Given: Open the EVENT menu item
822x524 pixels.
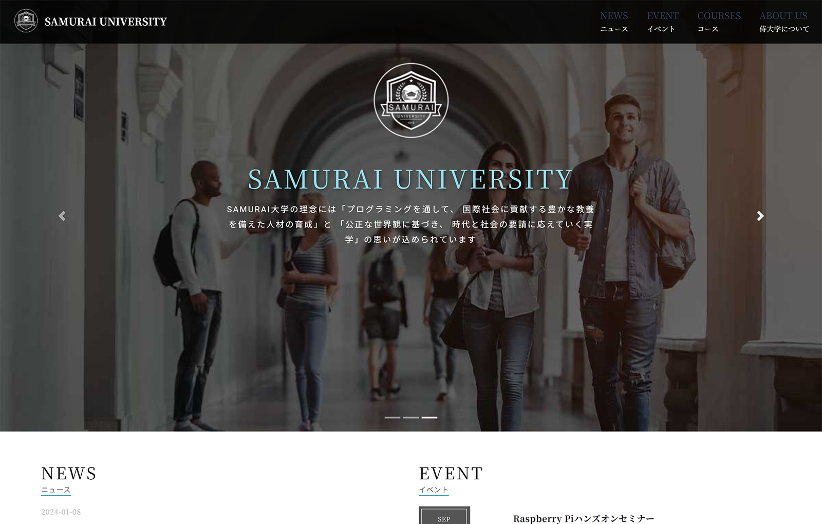Looking at the screenshot, I should tap(663, 22).
